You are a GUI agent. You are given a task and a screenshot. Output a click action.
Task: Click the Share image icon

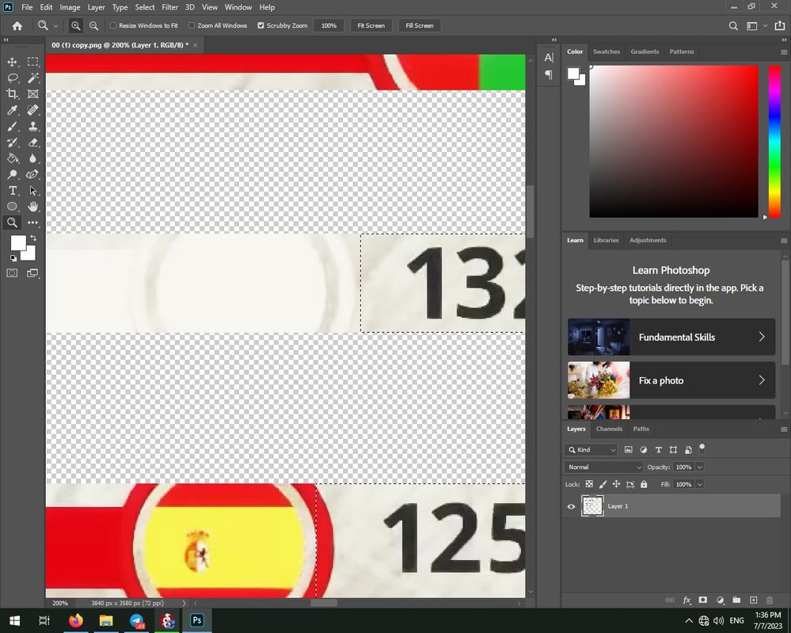coord(780,25)
